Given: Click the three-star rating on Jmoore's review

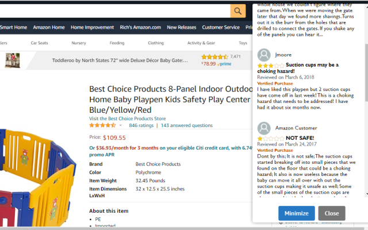Looking at the screenshot, I should click(270, 65).
